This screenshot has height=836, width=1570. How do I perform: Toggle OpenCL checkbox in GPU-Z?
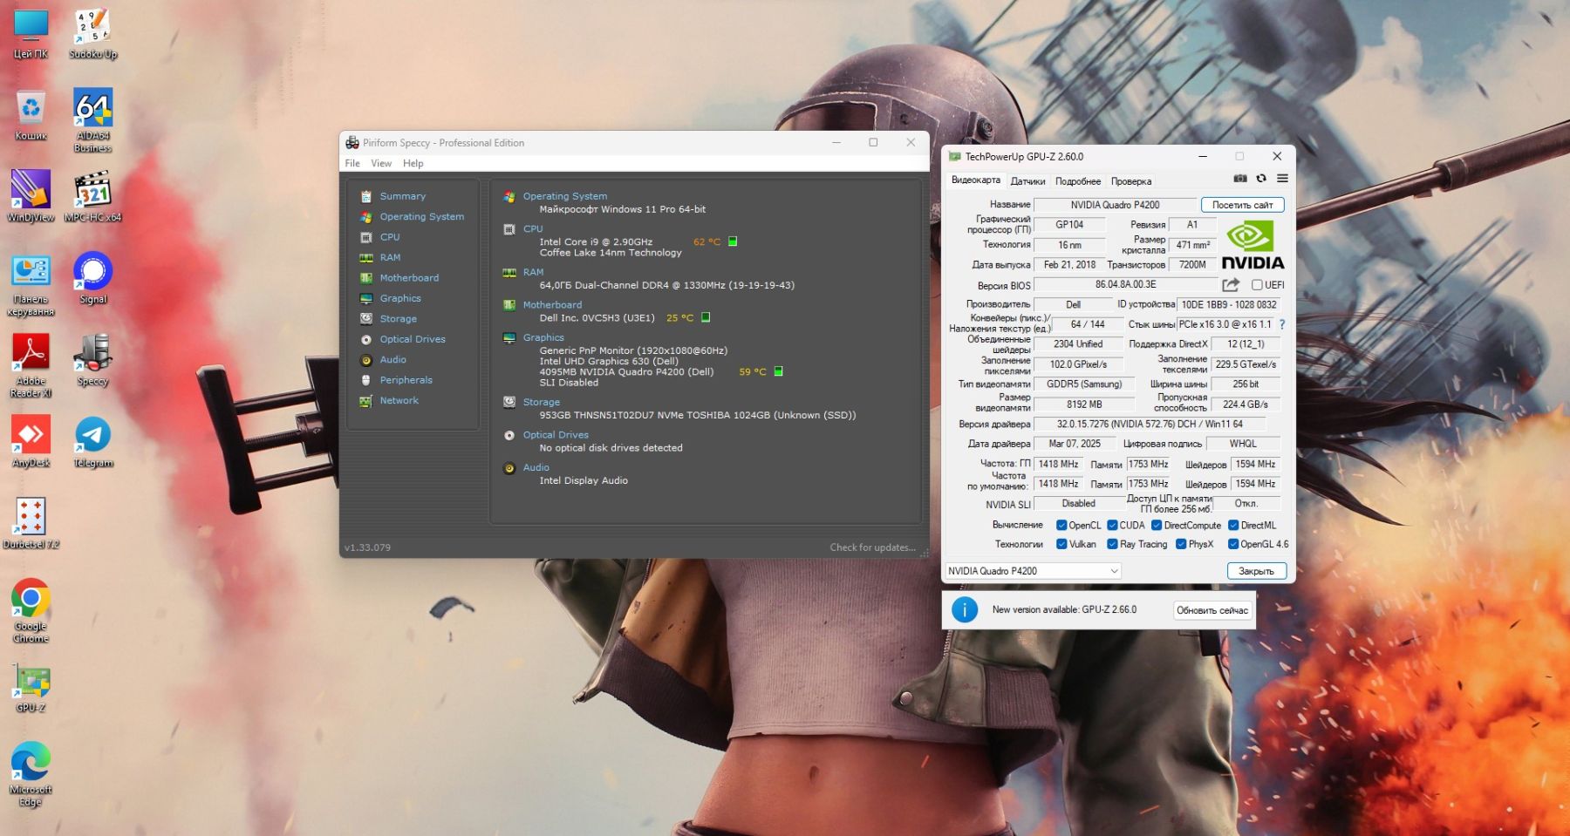click(x=1061, y=526)
